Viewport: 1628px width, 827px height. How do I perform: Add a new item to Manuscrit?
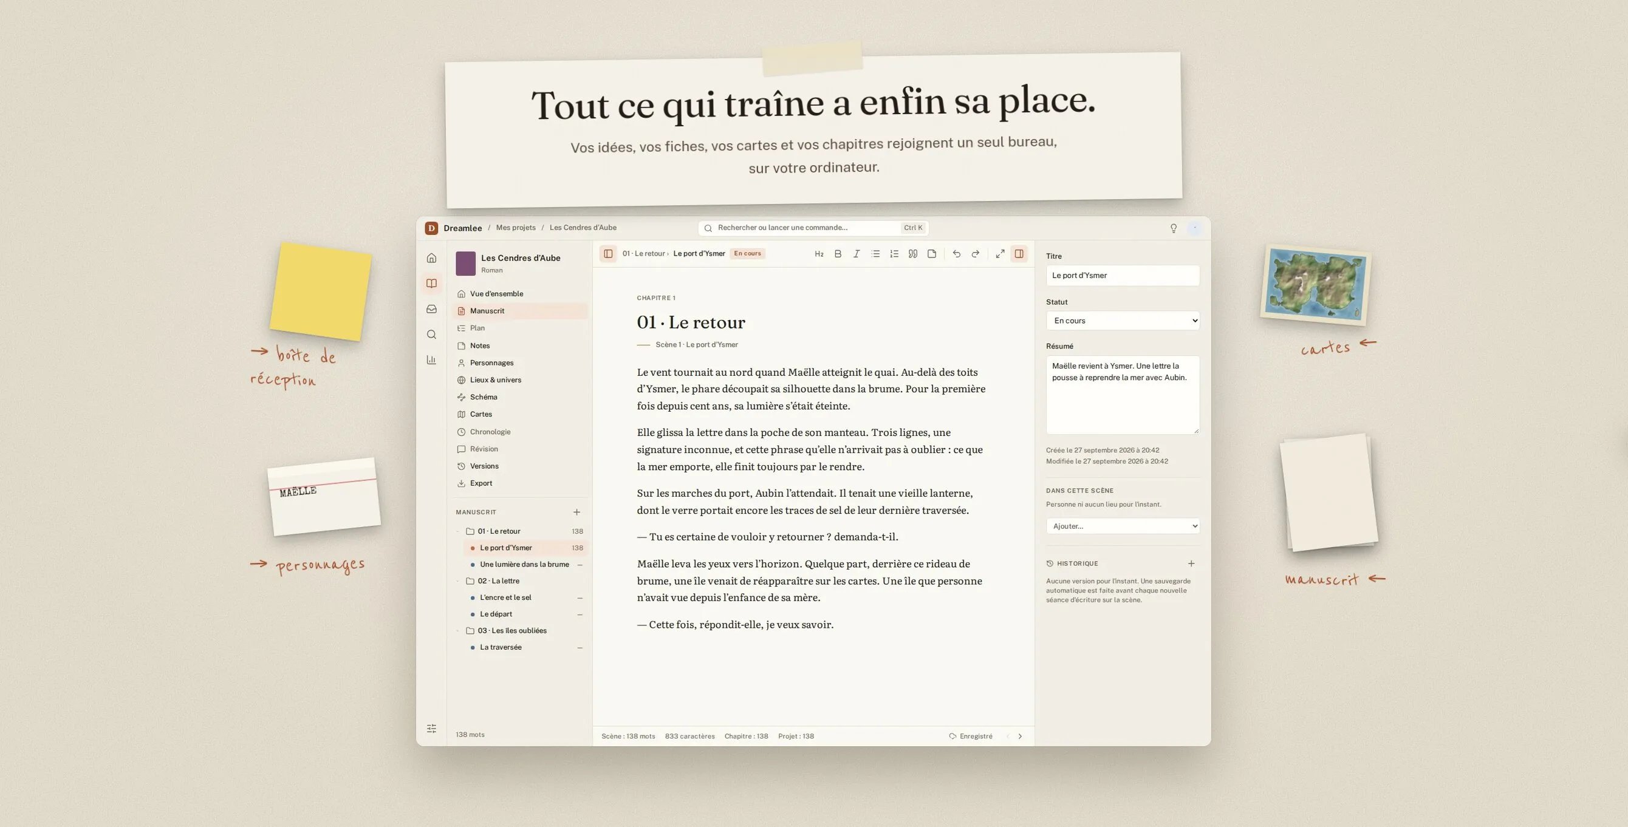tap(576, 512)
